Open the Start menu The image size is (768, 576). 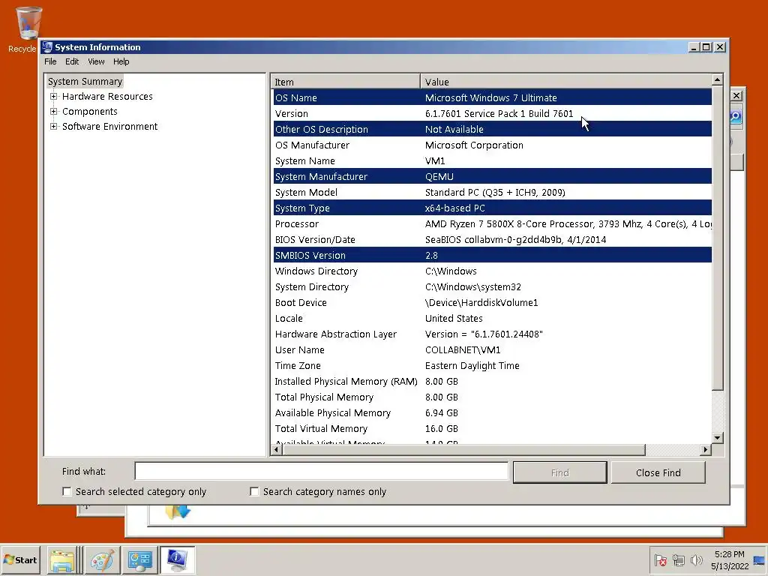[20, 559]
